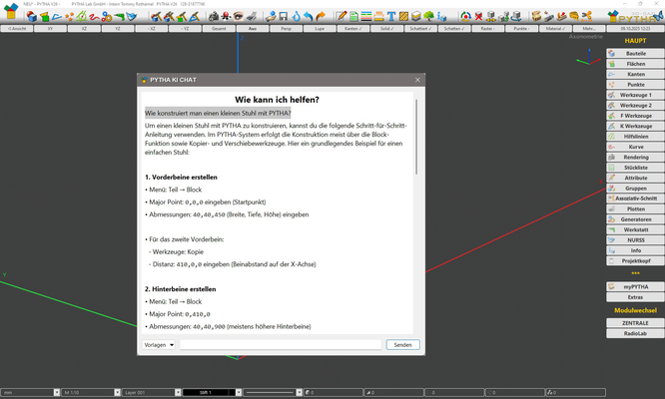Click the chat window vertical scrollbar
Image resolution: width=665 pixels, height=399 pixels.
[416, 137]
